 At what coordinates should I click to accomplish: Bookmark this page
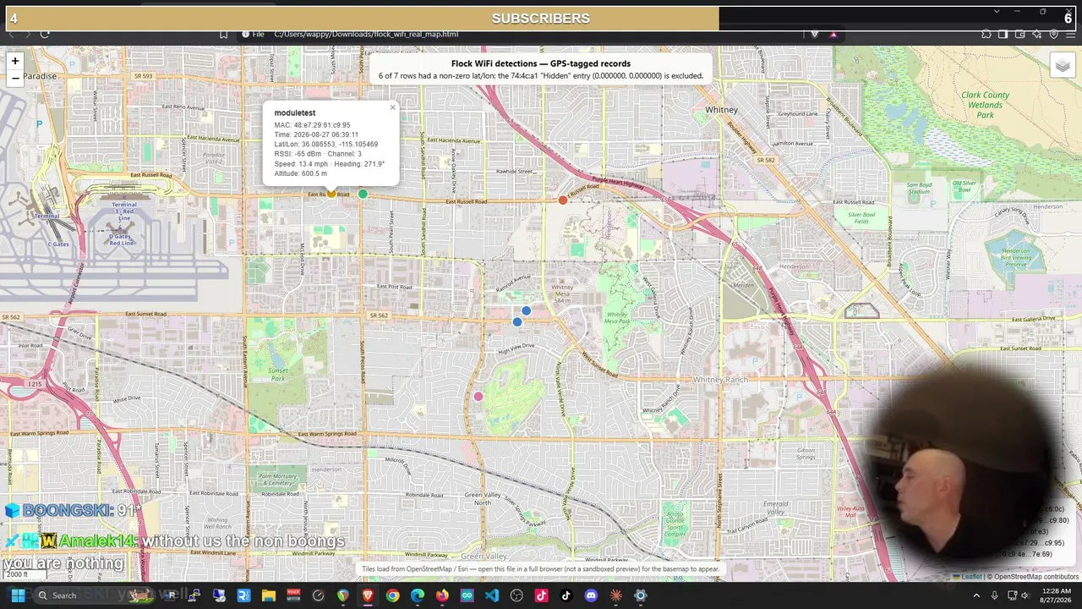tap(223, 34)
